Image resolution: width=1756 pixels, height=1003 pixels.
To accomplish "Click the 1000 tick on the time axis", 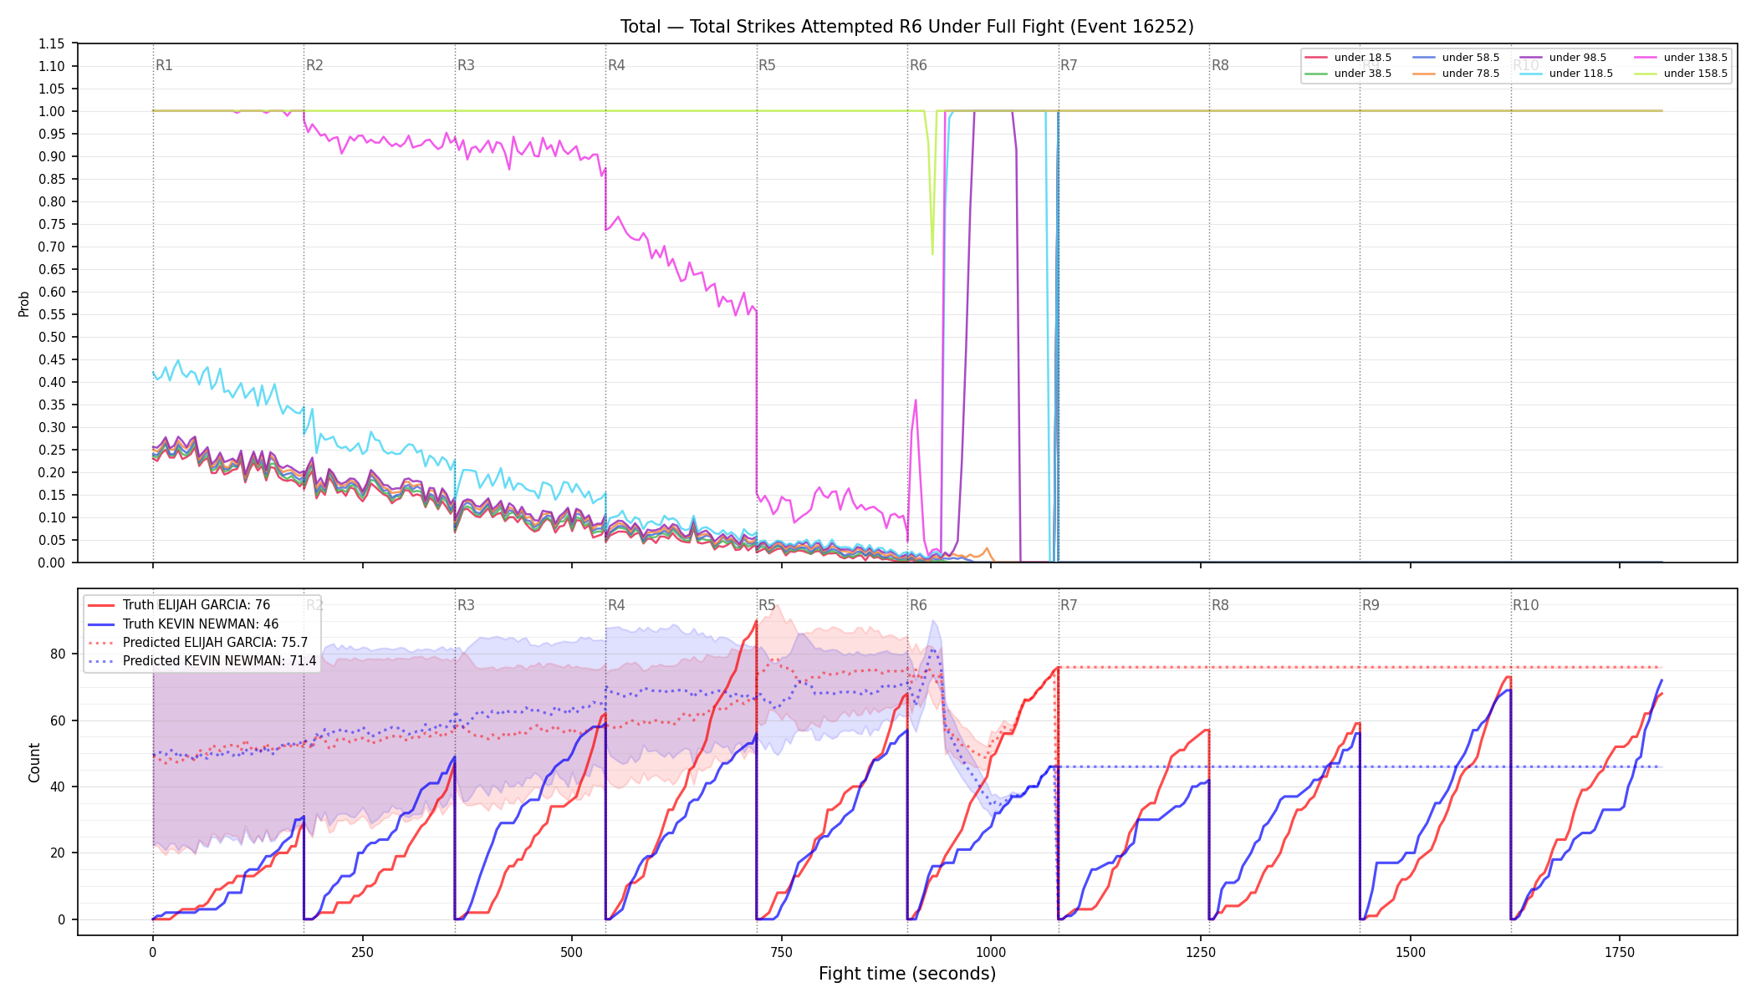I will [x=991, y=952].
